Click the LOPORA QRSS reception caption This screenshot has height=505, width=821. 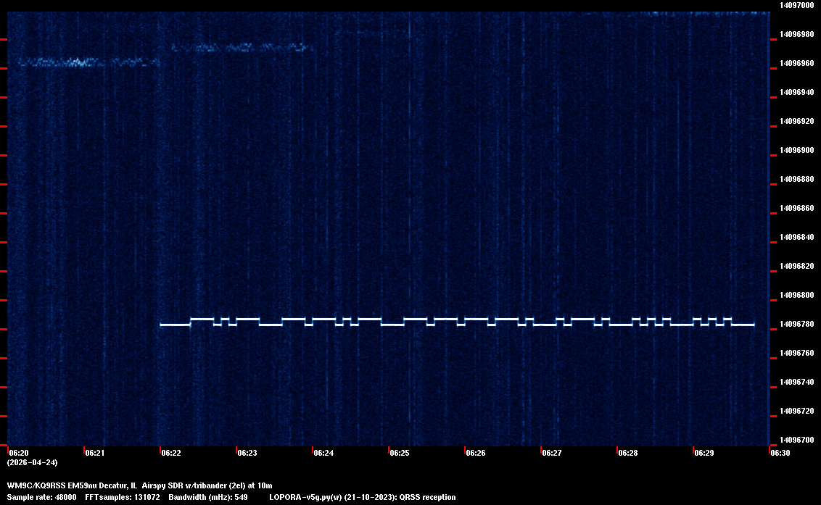(x=362, y=497)
